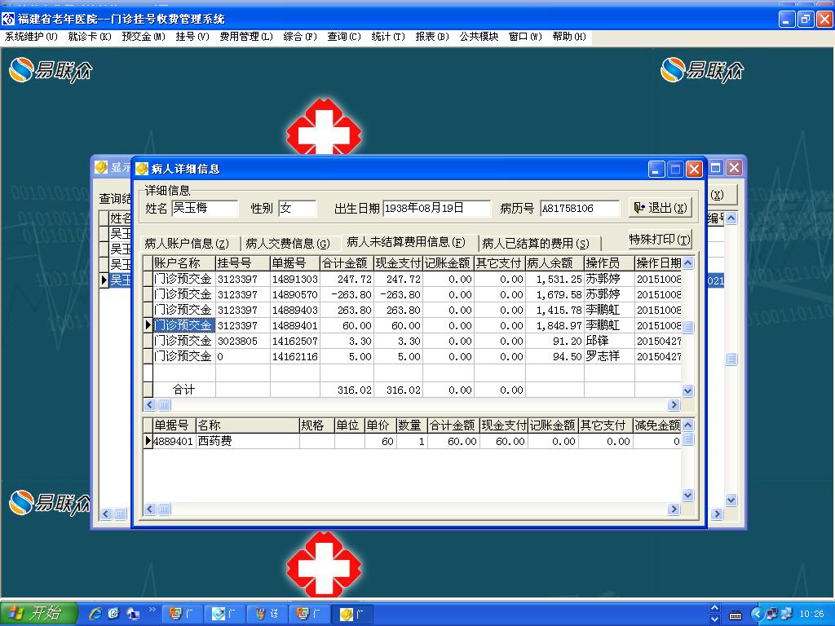
Task: Click the 减免金额 column header
Action: (x=657, y=425)
